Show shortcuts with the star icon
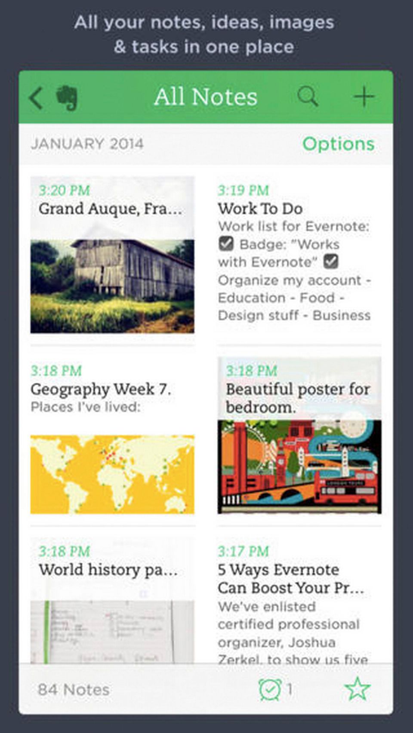 pyautogui.click(x=357, y=689)
